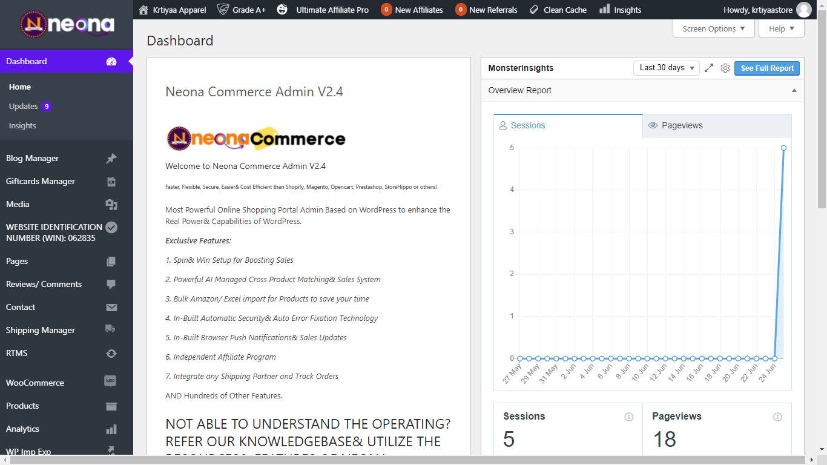Switch to the Sessions chart tab

[568, 125]
